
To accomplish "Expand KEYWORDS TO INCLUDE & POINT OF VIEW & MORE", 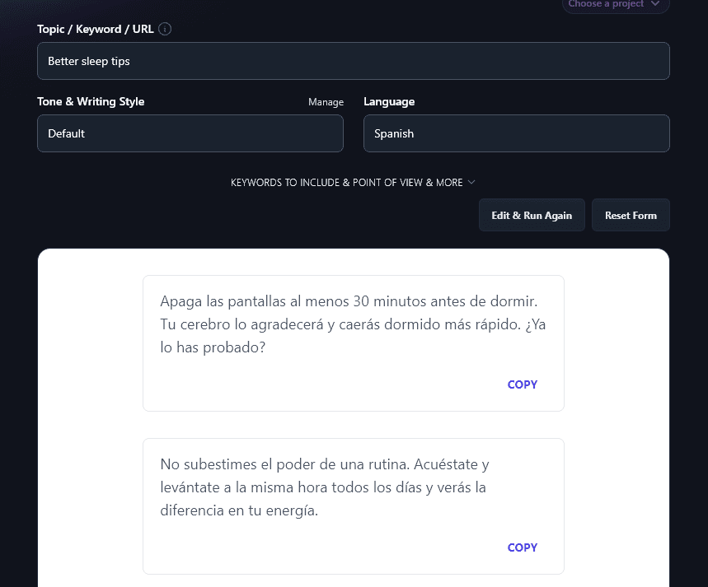I will 353,182.
